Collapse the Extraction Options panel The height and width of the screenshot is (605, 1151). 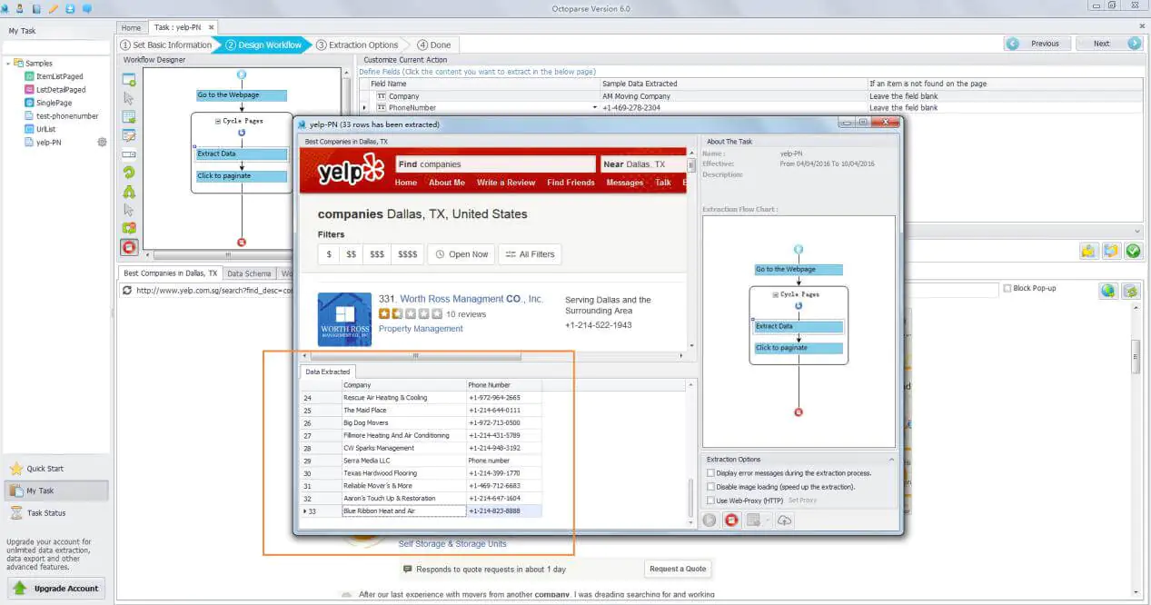click(891, 460)
